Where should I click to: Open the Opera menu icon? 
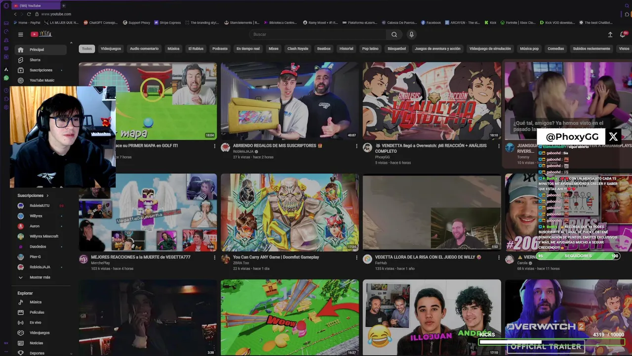click(x=6, y=6)
